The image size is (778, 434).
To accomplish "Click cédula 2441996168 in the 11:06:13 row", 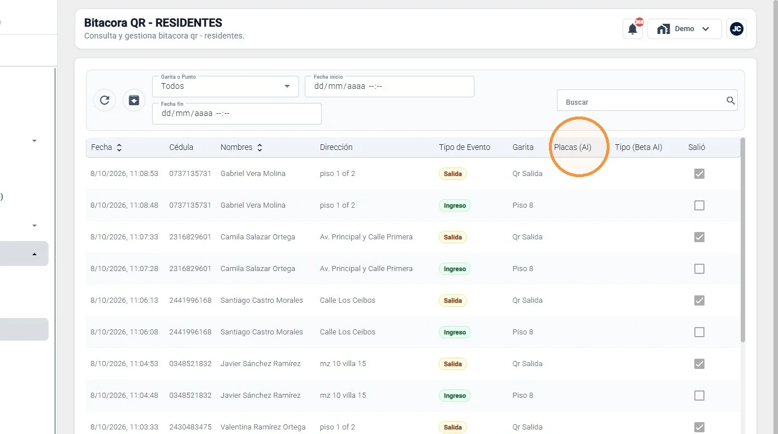I will point(190,300).
